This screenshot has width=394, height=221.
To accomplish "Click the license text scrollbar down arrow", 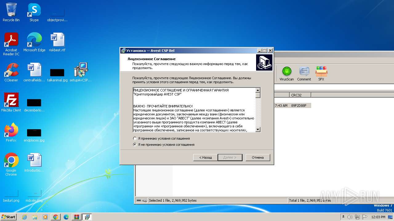I will (x=258, y=130).
